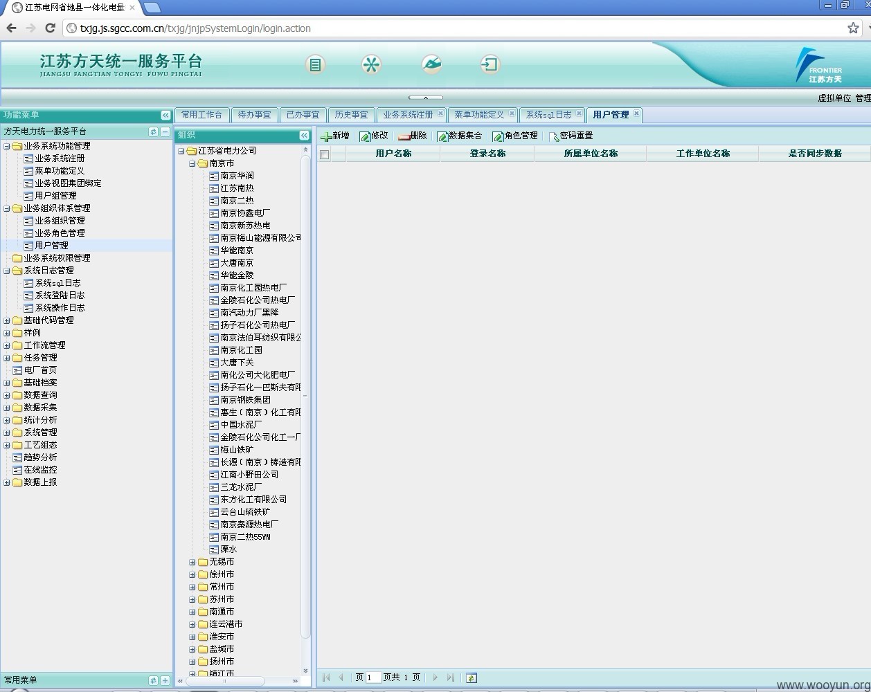
Task: Switch to 菜单功能定义 tab
Action: [x=479, y=115]
